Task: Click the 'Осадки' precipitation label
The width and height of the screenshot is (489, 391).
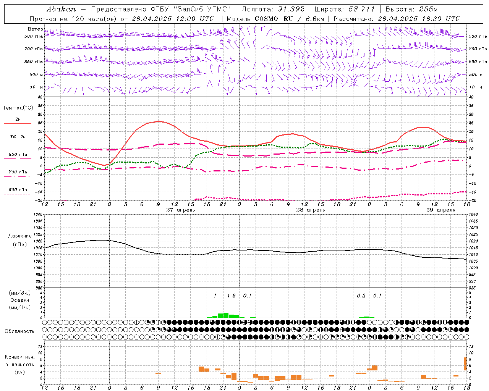Action: coord(19,300)
